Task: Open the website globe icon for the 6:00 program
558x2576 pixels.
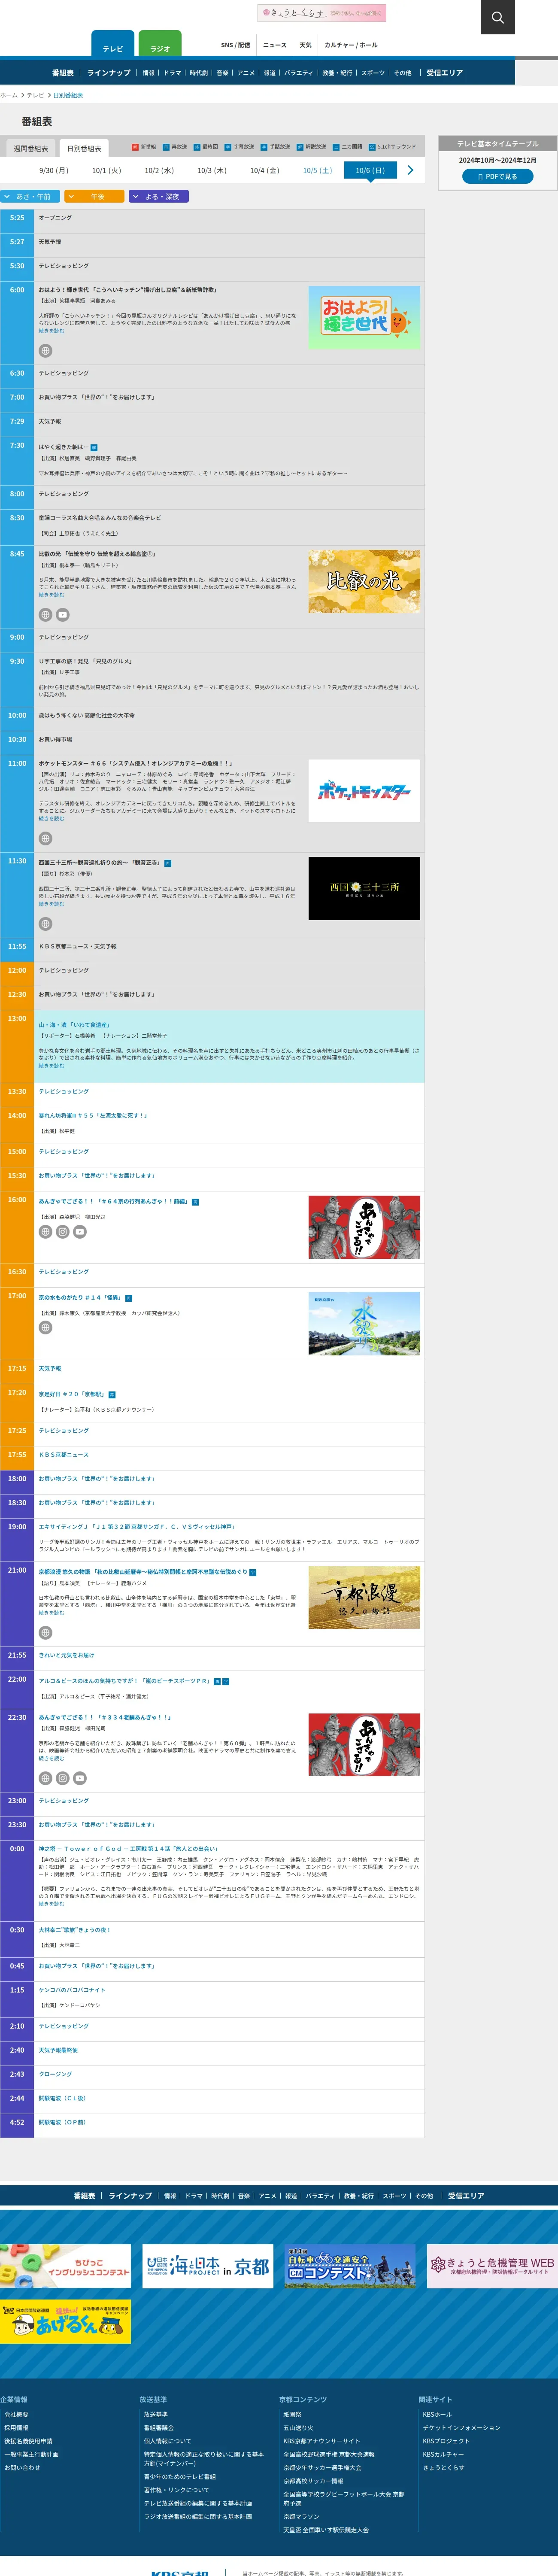Action: coord(45,351)
